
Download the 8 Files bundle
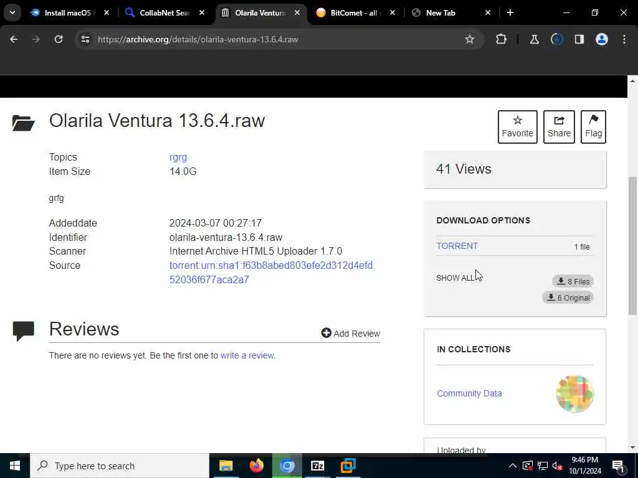(573, 281)
